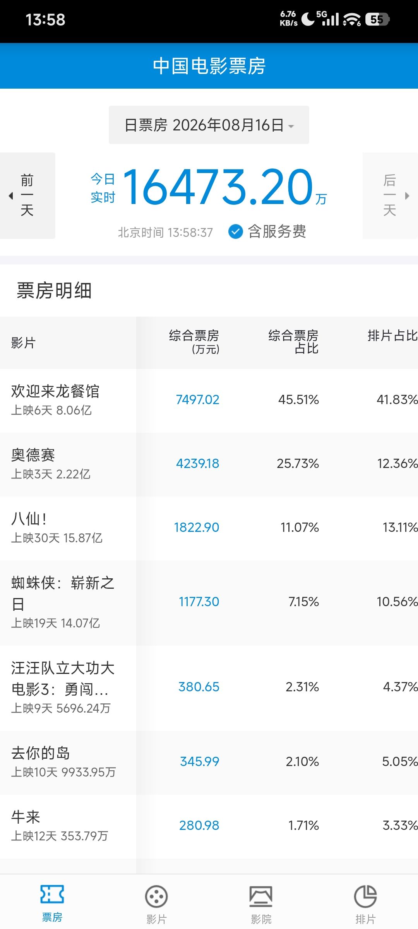Open the 日票房 date dropdown
The height and width of the screenshot is (929, 418).
click(x=209, y=125)
